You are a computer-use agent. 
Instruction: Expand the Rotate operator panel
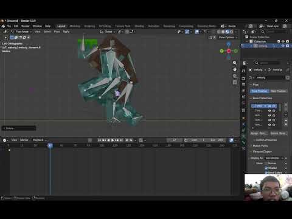pyautogui.click(x=19, y=128)
